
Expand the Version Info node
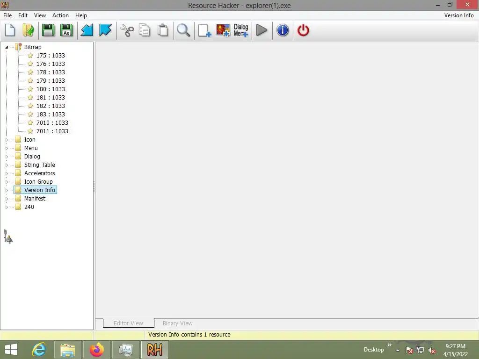pyautogui.click(x=7, y=190)
